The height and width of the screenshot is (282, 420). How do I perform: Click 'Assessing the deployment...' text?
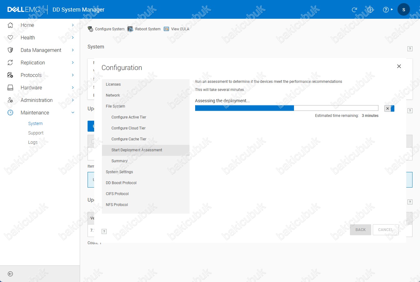coord(222,101)
